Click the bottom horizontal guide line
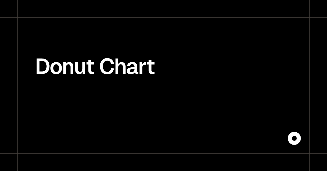This screenshot has height=171, width=327. pos(163,153)
